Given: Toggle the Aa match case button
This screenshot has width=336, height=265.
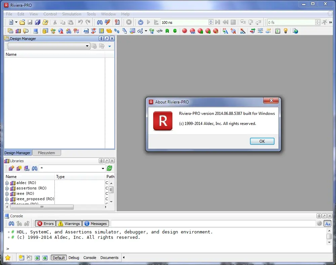Looking at the screenshot, I should (327, 224).
